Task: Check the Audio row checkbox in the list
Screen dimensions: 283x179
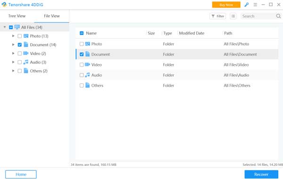Action: coord(82,75)
